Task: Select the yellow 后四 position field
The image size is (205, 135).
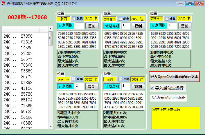Action: [63, 19]
